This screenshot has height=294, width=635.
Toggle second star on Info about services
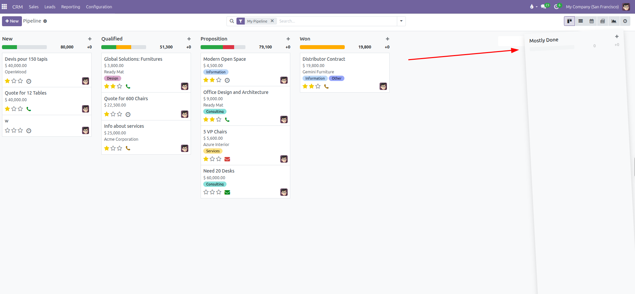[x=113, y=148]
